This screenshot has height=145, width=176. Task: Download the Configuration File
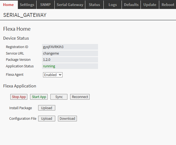click(67, 119)
